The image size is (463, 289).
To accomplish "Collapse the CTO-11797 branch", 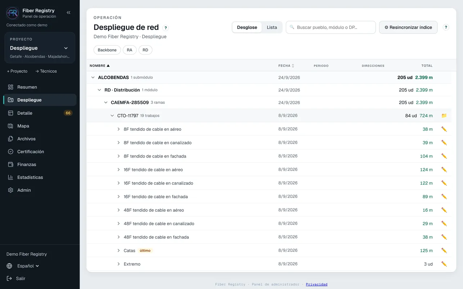I will pyautogui.click(x=112, y=116).
